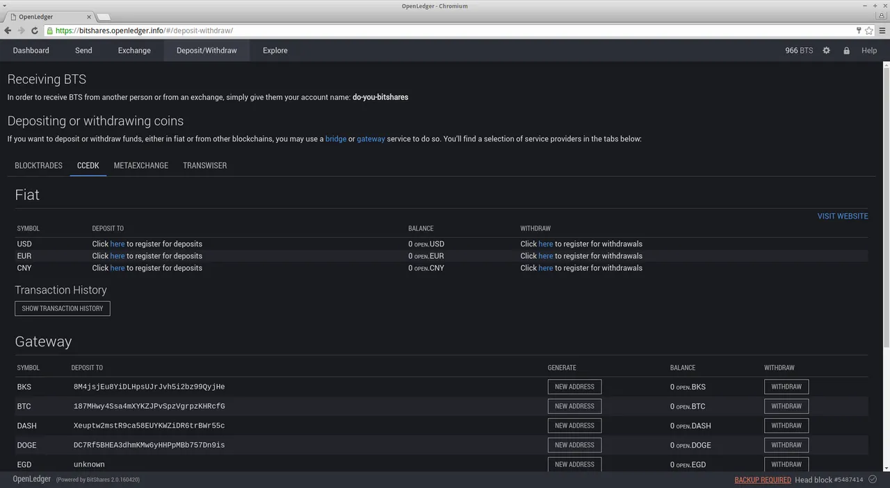The image size is (890, 488).
Task: Open the Send menu item
Action: coord(83,51)
